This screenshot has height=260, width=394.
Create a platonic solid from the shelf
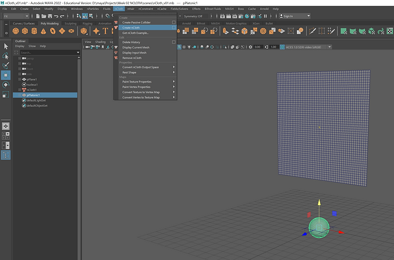tap(84, 31)
